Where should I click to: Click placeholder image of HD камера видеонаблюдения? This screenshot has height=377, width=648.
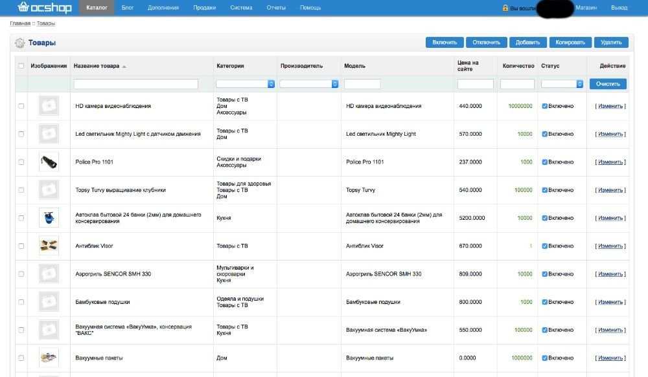[x=49, y=106]
